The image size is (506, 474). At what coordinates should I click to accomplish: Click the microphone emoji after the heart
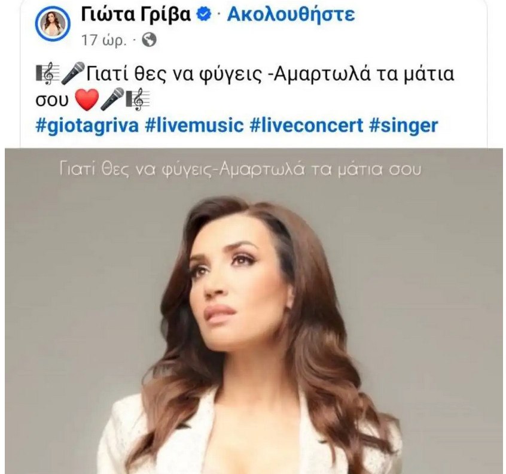coord(112,99)
